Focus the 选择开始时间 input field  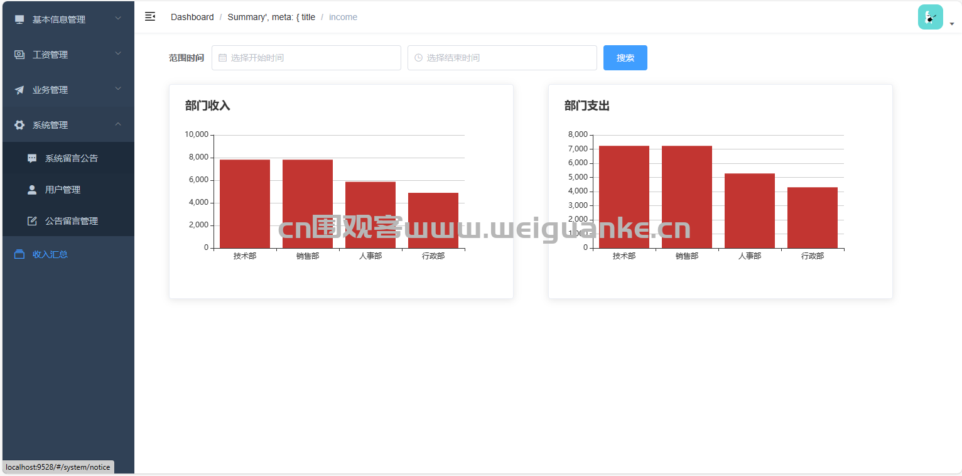click(306, 58)
